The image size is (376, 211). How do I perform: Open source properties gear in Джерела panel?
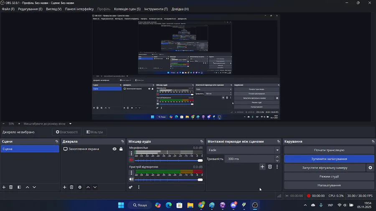[80, 187]
